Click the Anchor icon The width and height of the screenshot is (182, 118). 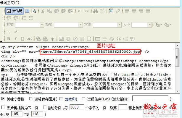point(52,39)
